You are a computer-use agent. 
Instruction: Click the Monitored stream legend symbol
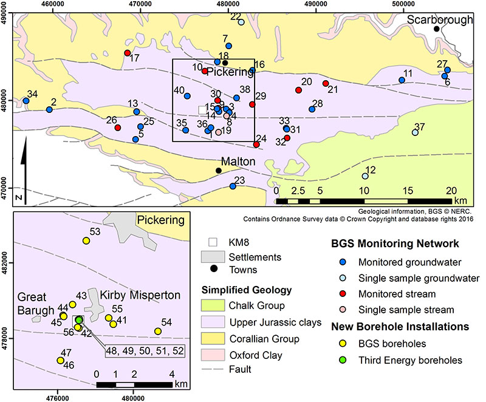pyautogui.click(x=344, y=294)
